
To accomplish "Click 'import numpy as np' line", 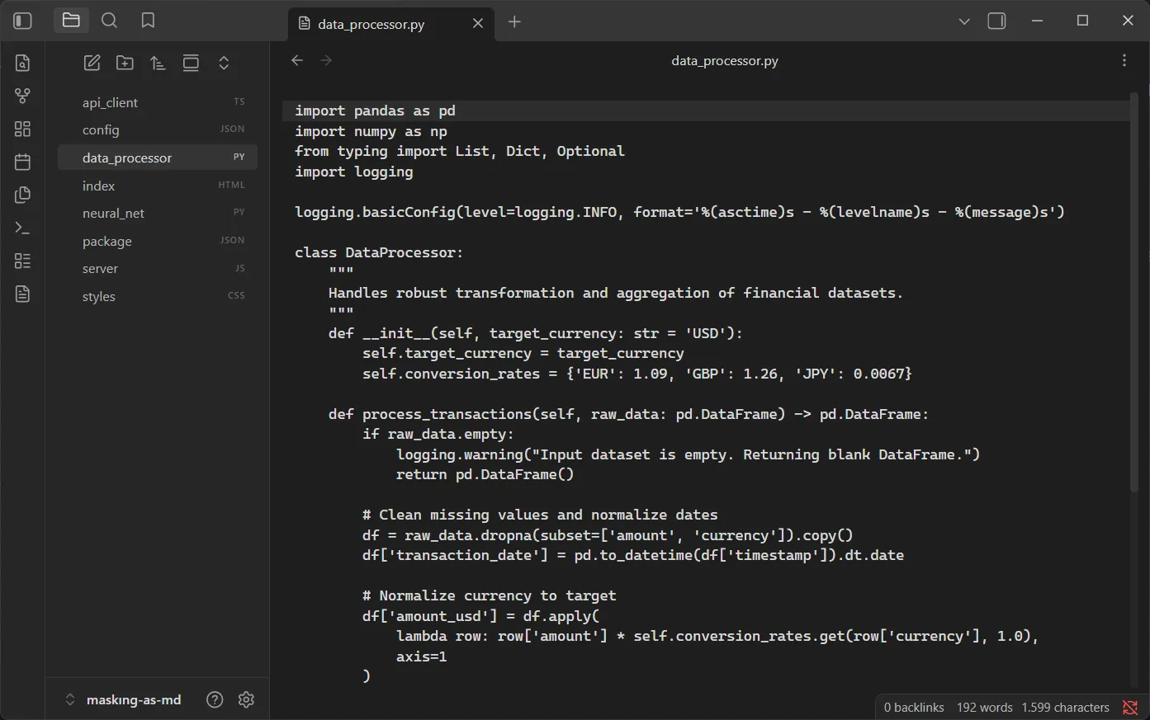I will tap(371, 131).
